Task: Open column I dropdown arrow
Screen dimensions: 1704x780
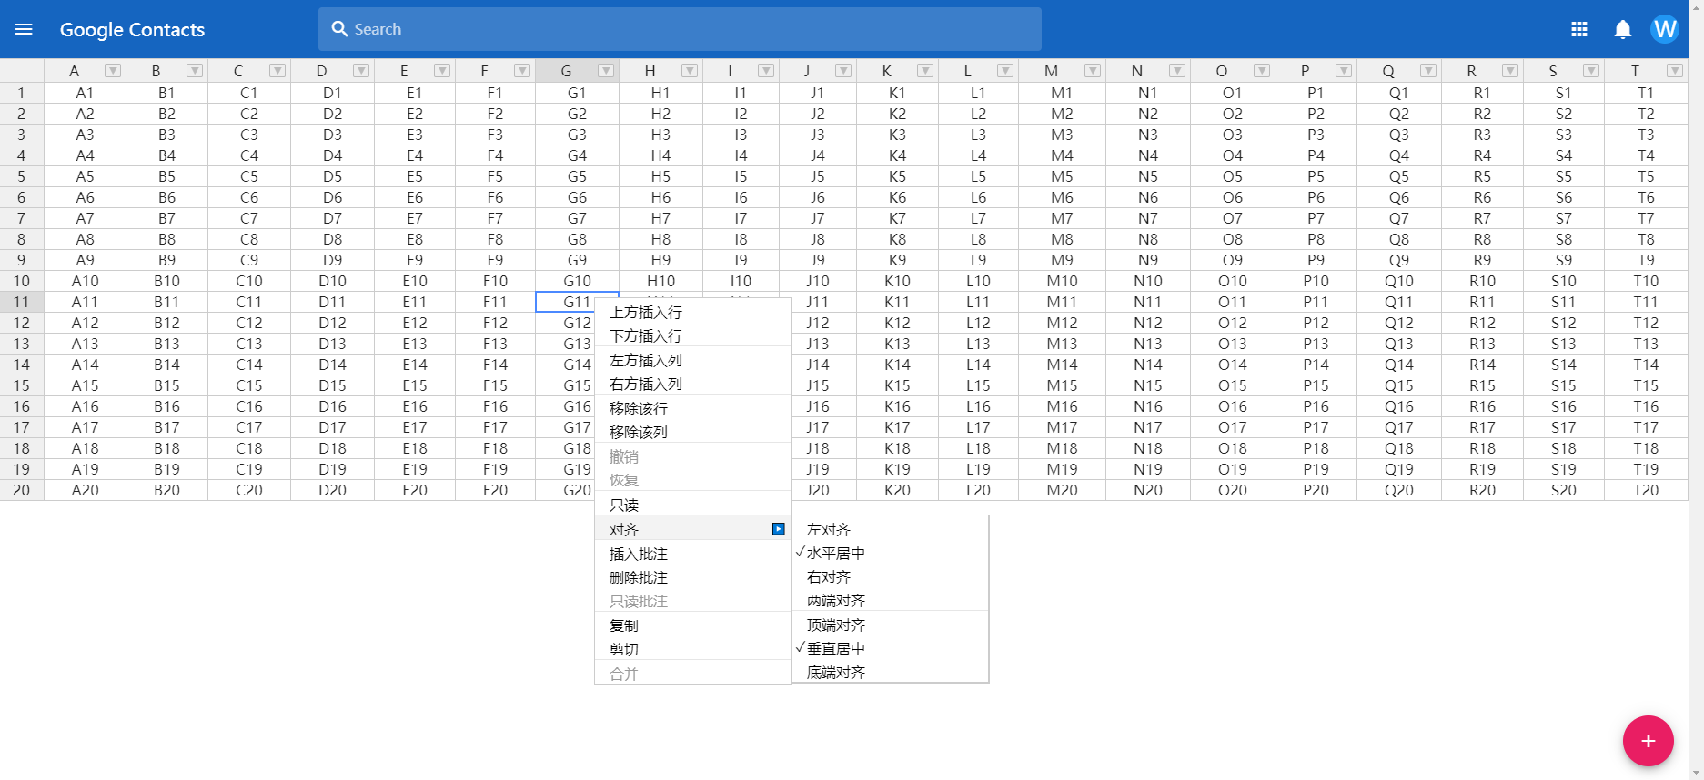Action: click(766, 71)
